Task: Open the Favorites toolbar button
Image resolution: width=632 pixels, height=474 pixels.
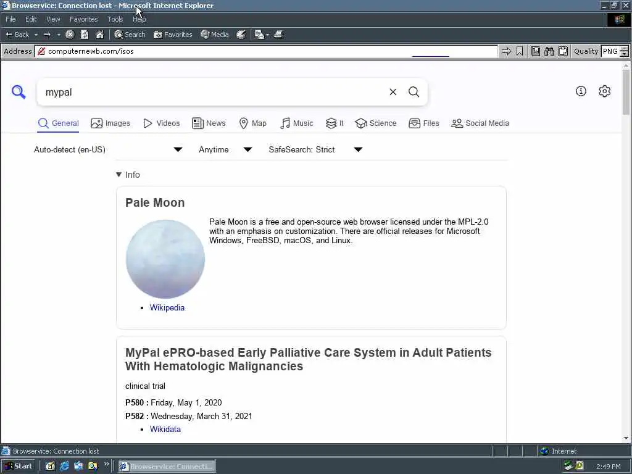Action: click(173, 35)
